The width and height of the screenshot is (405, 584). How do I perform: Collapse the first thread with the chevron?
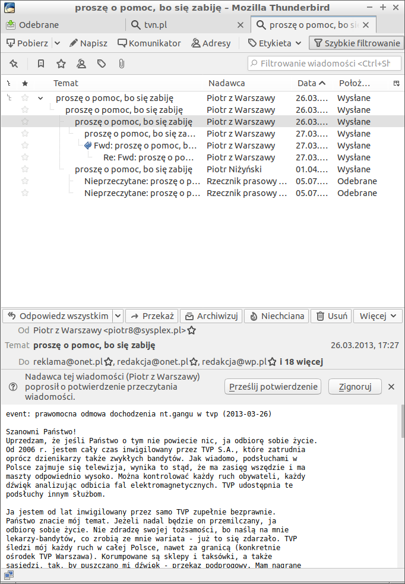40,99
